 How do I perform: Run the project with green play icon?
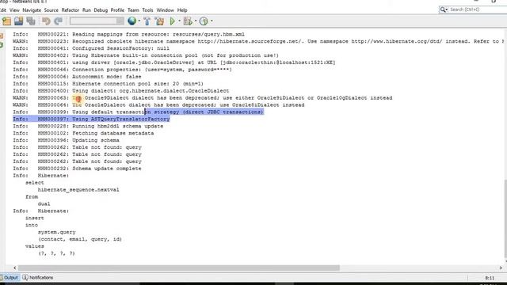point(173,21)
